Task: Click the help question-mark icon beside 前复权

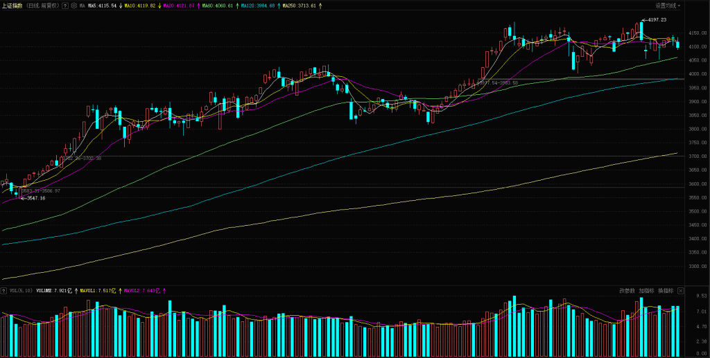Action: (65, 6)
